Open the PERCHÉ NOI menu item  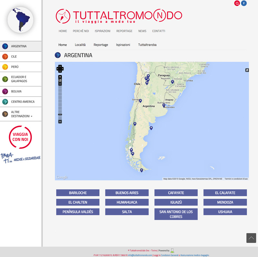(81, 31)
